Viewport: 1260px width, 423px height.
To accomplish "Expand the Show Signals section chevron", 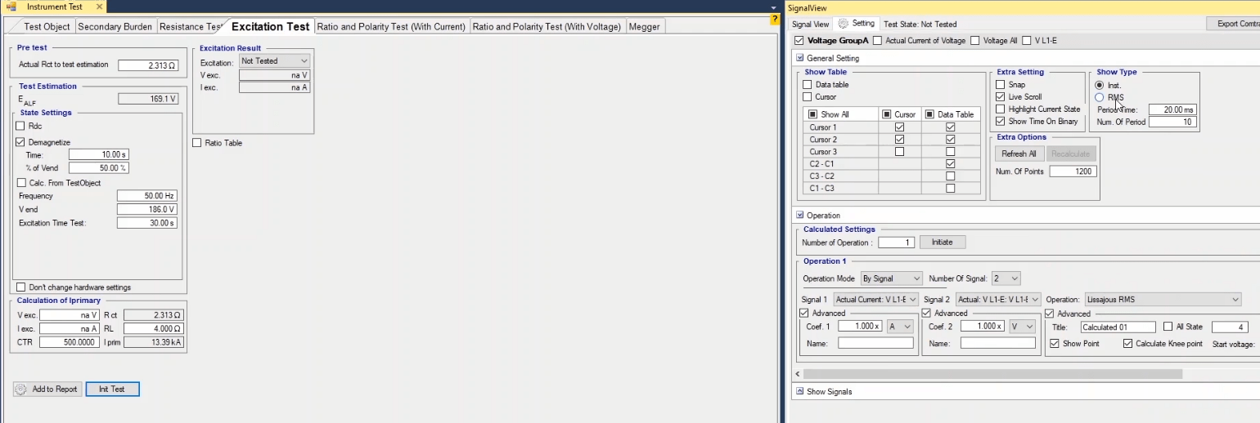I will [x=799, y=392].
